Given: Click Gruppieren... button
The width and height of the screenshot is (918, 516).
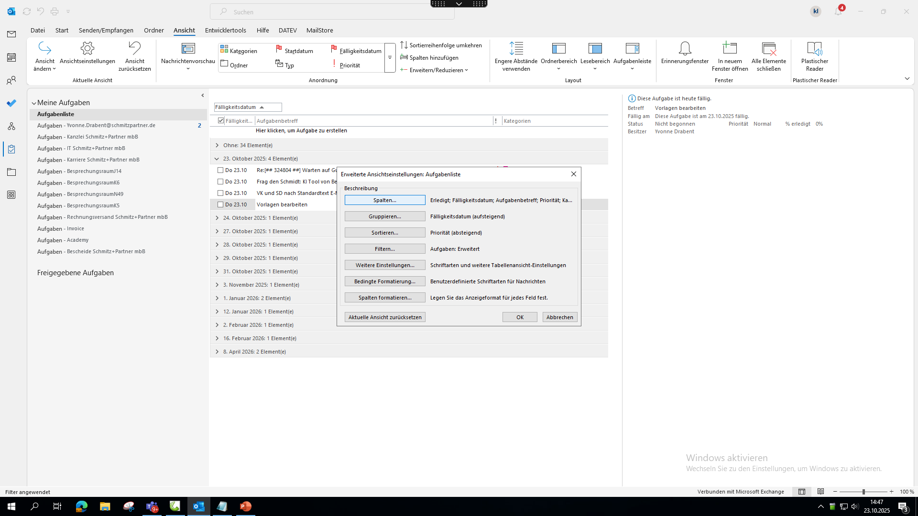Looking at the screenshot, I should (385, 216).
